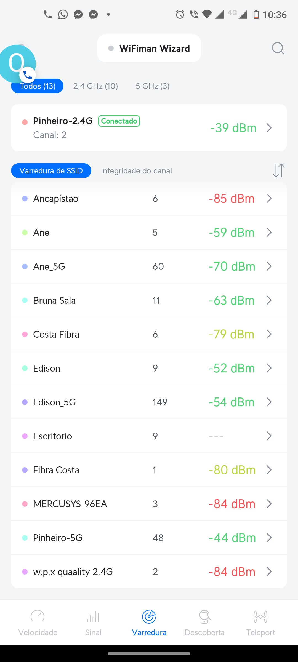
Task: Select the Varredura radar icon
Action: coord(149,617)
